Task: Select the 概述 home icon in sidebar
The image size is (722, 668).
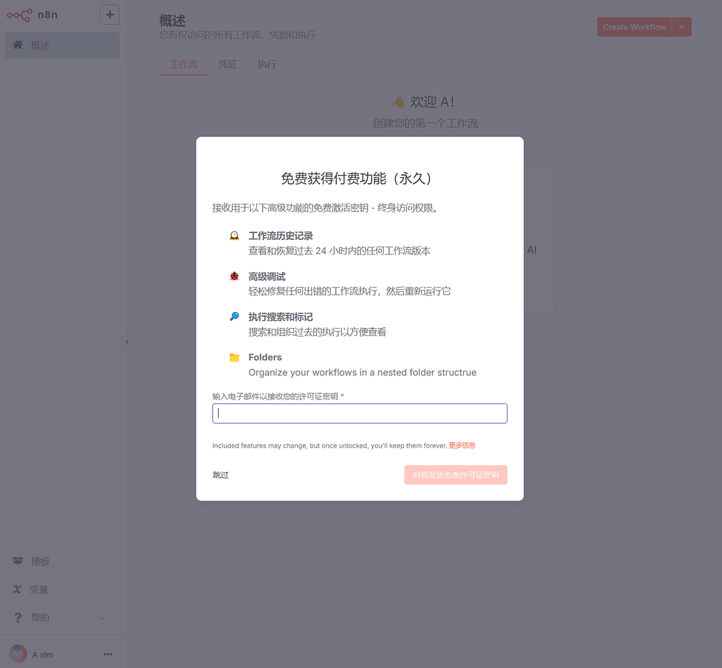Action: click(17, 45)
